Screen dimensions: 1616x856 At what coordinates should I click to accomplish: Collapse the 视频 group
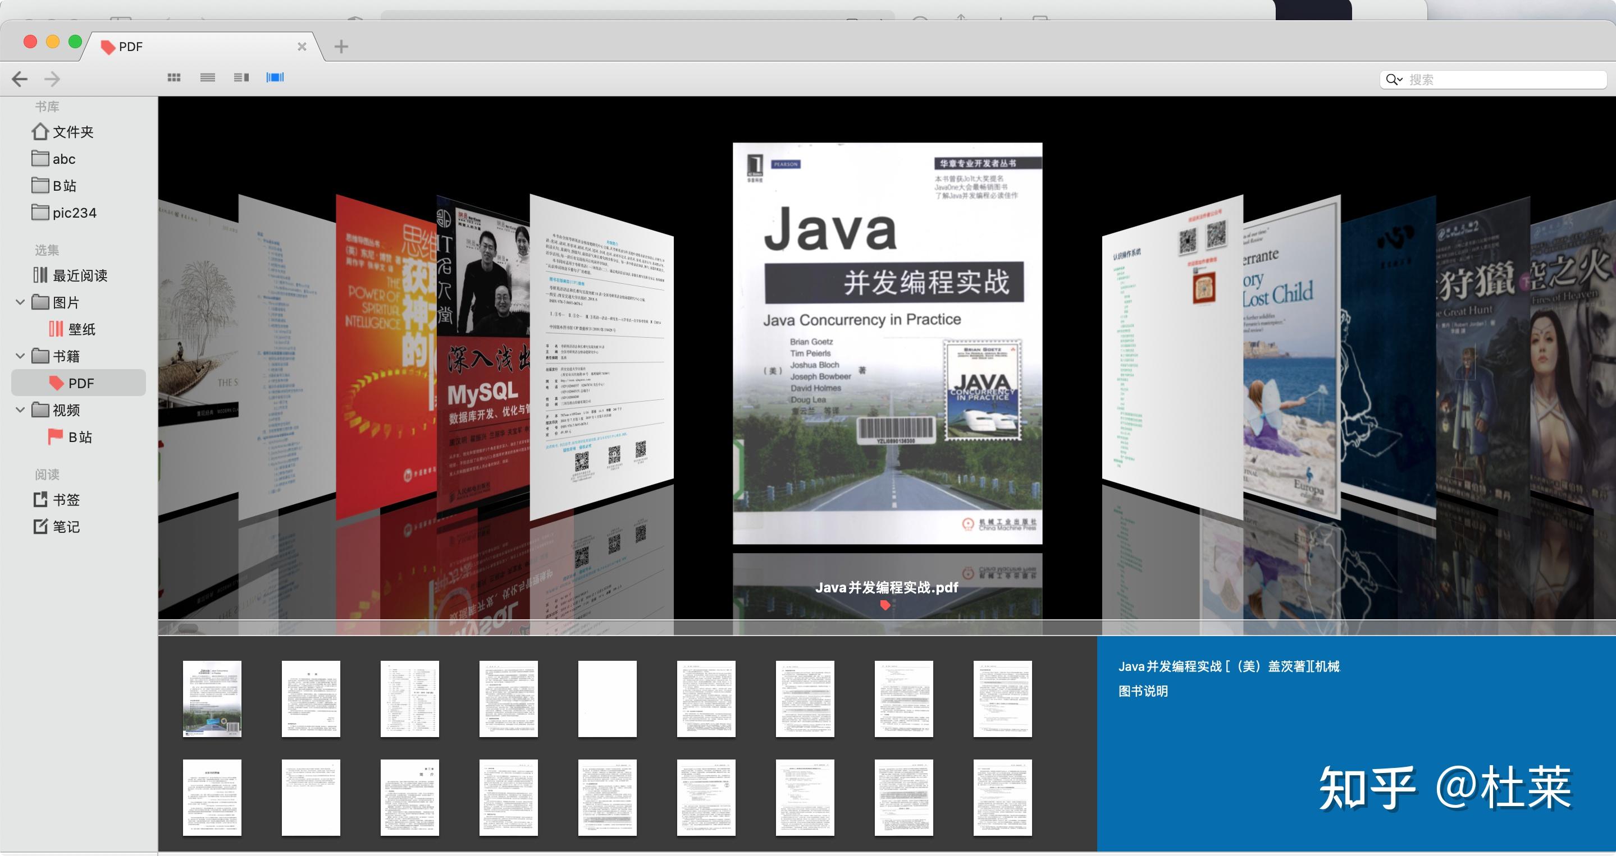pos(20,411)
